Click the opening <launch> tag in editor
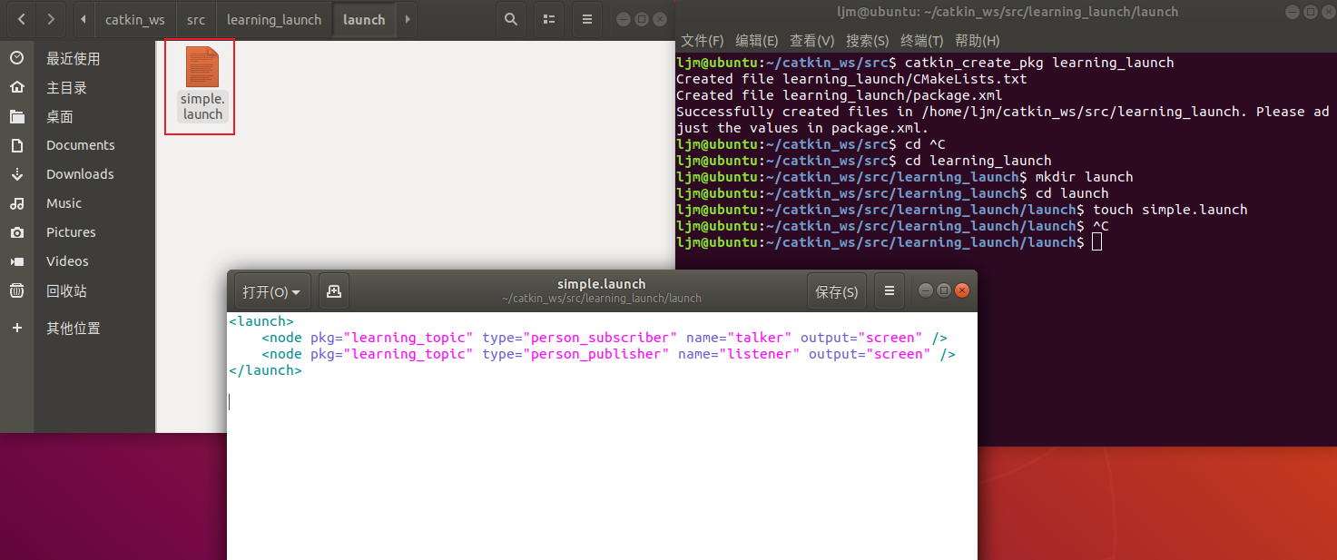Screen dimensions: 1337x560 261,321
